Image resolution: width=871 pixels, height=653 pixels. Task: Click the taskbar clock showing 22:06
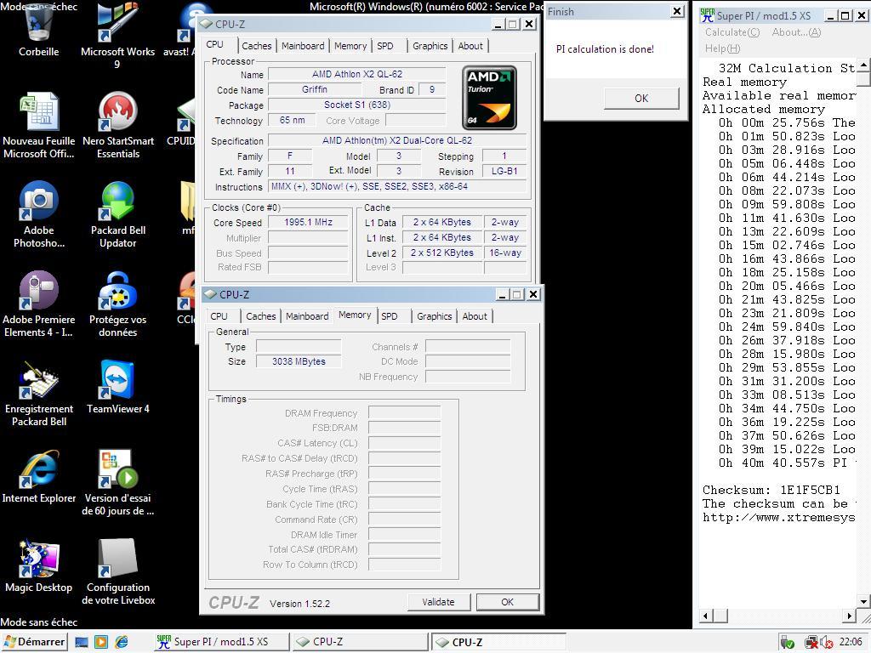851,642
